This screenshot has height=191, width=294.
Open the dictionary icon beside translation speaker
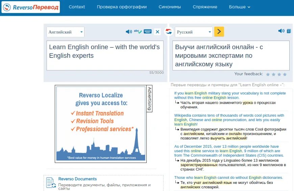click(x=289, y=31)
